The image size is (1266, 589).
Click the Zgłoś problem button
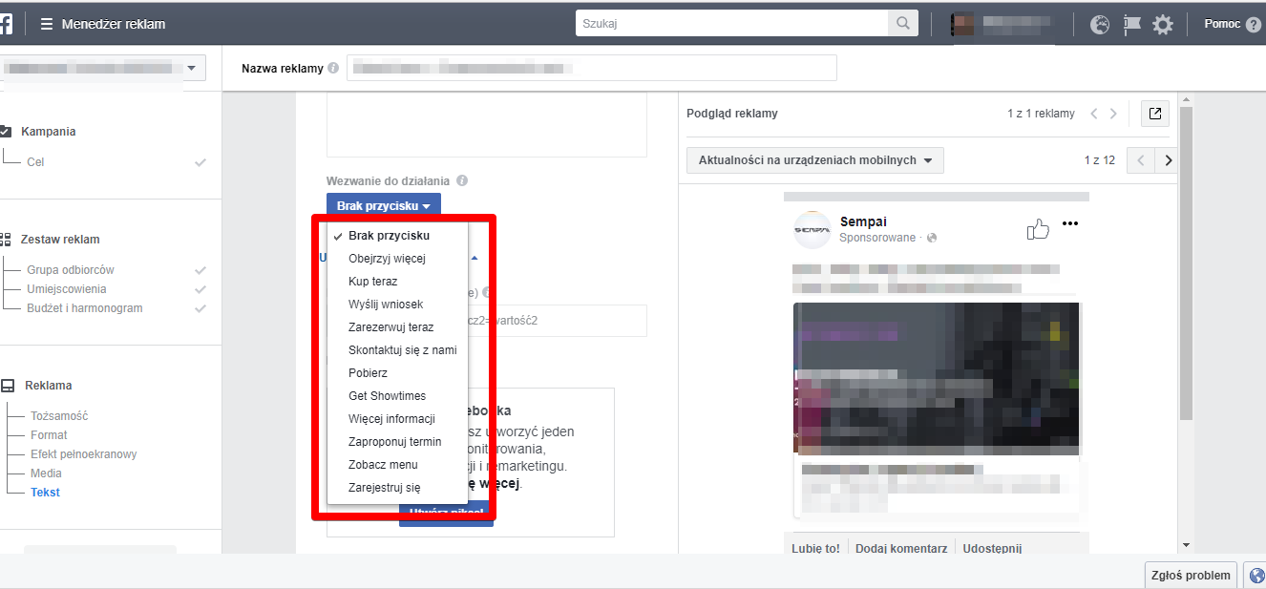point(1191,576)
